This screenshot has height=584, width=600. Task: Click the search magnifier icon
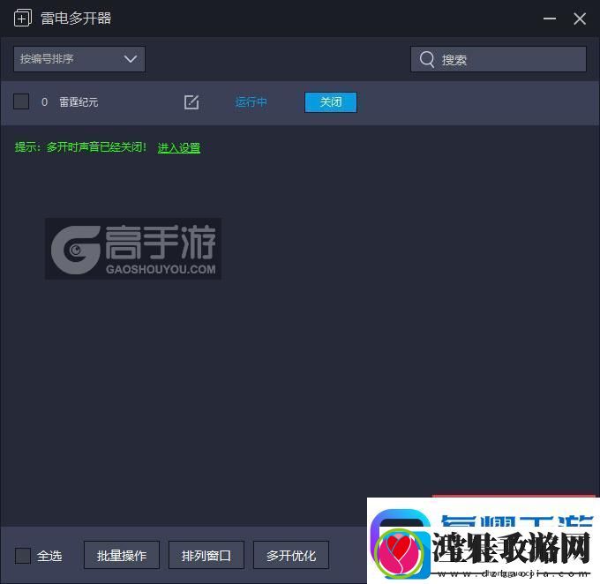coord(427,59)
